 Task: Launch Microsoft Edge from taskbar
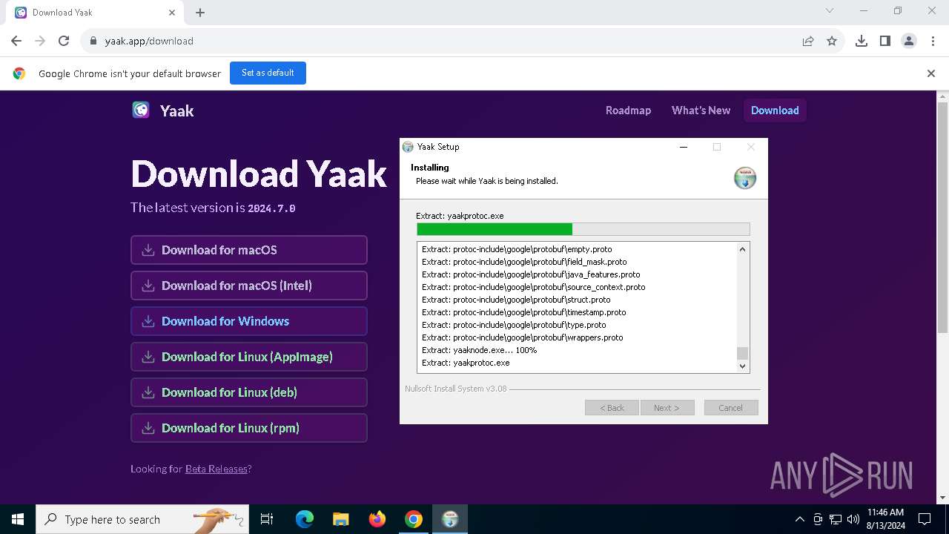[305, 519]
